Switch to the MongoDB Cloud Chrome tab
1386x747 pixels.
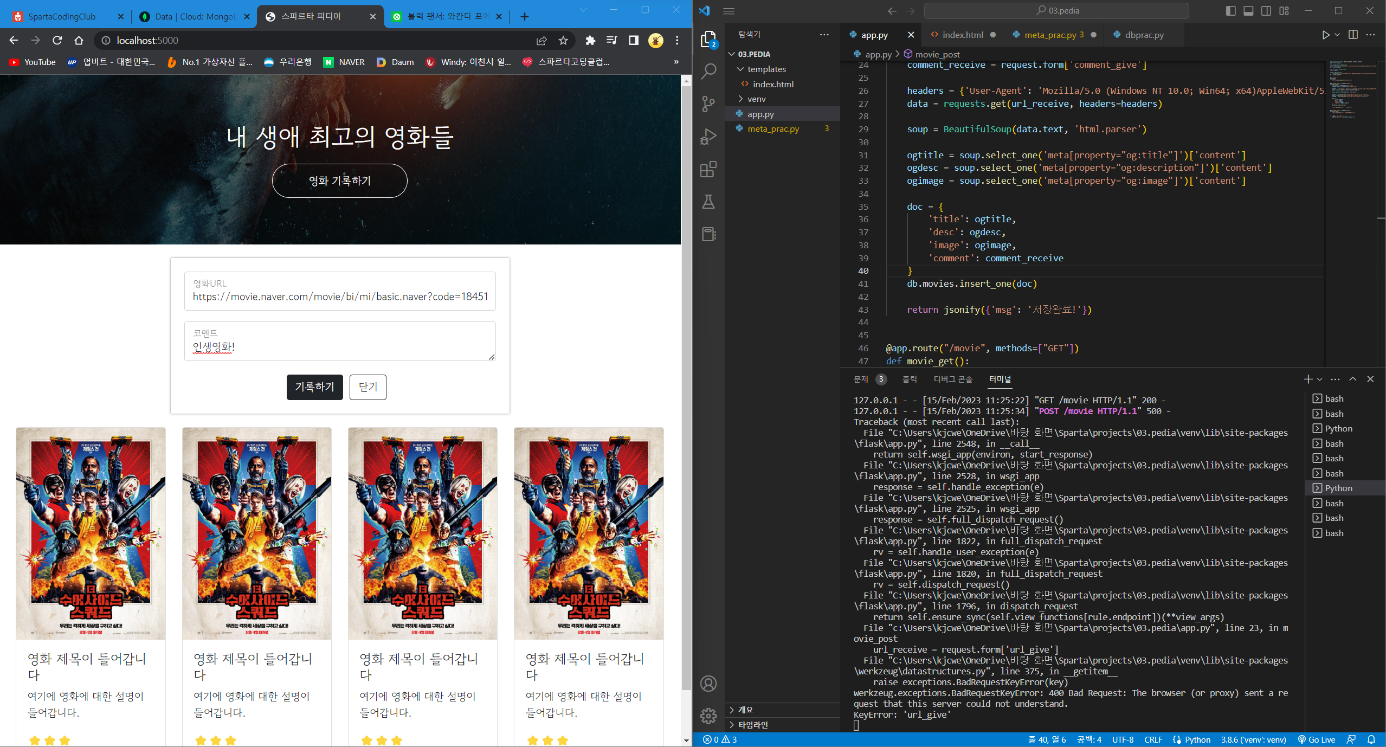coord(195,16)
